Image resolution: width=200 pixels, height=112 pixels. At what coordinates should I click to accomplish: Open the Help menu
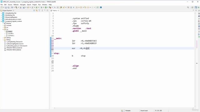[x=50, y=5]
